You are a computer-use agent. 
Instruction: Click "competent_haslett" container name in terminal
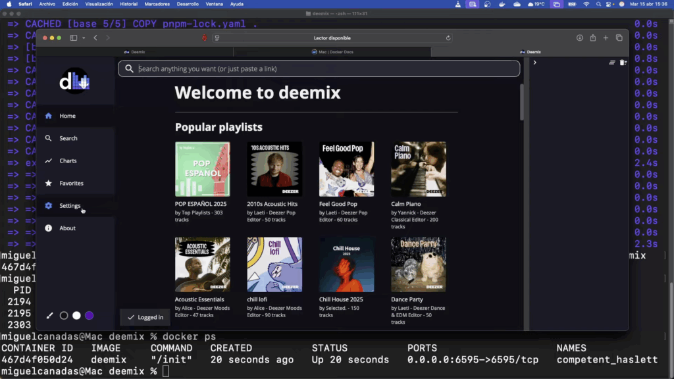point(607,360)
